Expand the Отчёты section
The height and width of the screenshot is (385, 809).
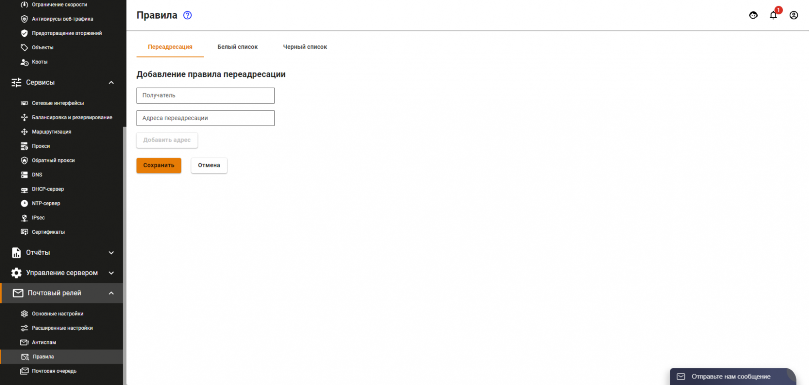pyautogui.click(x=111, y=253)
